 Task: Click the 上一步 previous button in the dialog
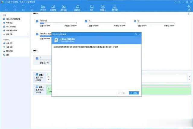(x=121, y=93)
